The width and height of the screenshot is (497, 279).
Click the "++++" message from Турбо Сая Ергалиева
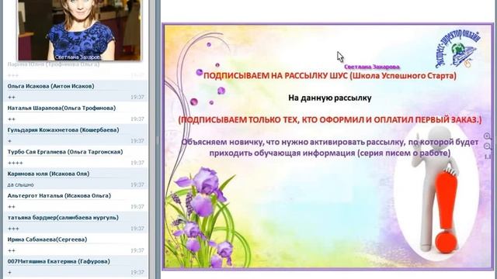tap(15, 163)
